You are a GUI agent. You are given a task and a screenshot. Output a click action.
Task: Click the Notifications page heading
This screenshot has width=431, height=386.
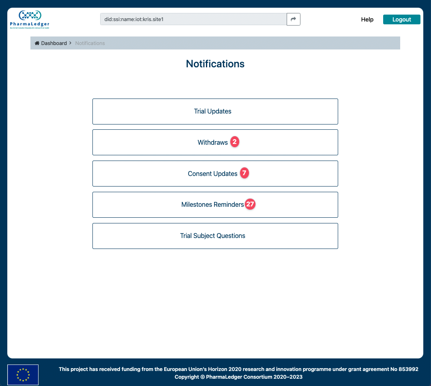click(215, 64)
